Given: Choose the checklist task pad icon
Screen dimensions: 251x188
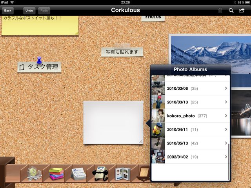Looking at the screenshot, I should (78, 174).
